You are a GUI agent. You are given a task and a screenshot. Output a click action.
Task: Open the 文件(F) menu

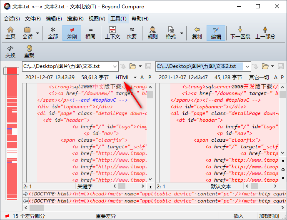pos(33,19)
